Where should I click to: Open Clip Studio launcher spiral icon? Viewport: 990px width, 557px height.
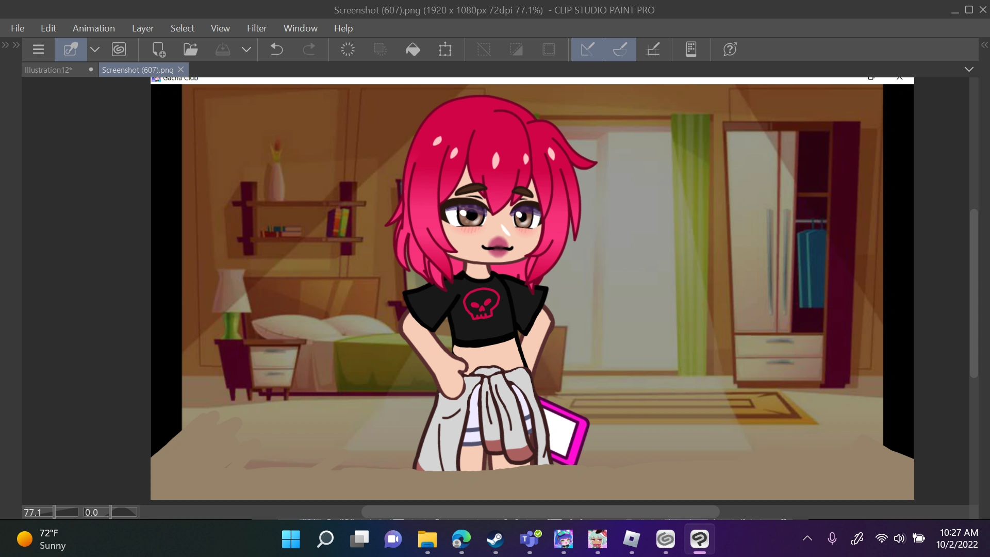coord(119,50)
